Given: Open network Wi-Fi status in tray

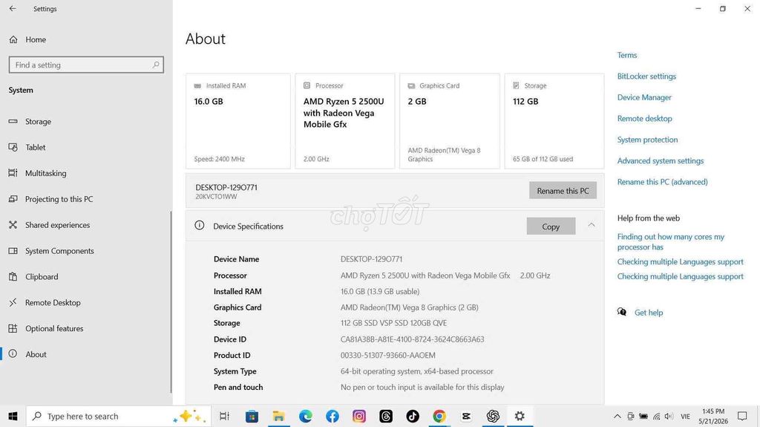Looking at the screenshot, I should pyautogui.click(x=656, y=417).
